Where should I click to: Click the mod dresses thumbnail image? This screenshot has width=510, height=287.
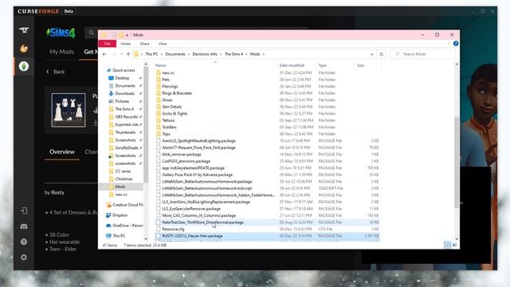coord(69,110)
